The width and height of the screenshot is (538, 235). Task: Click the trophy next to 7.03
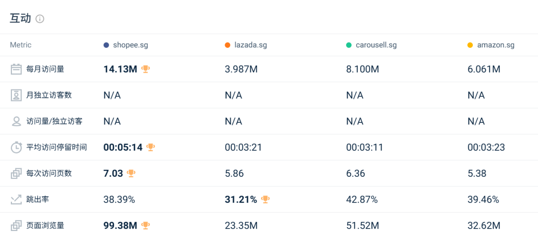[x=131, y=173]
